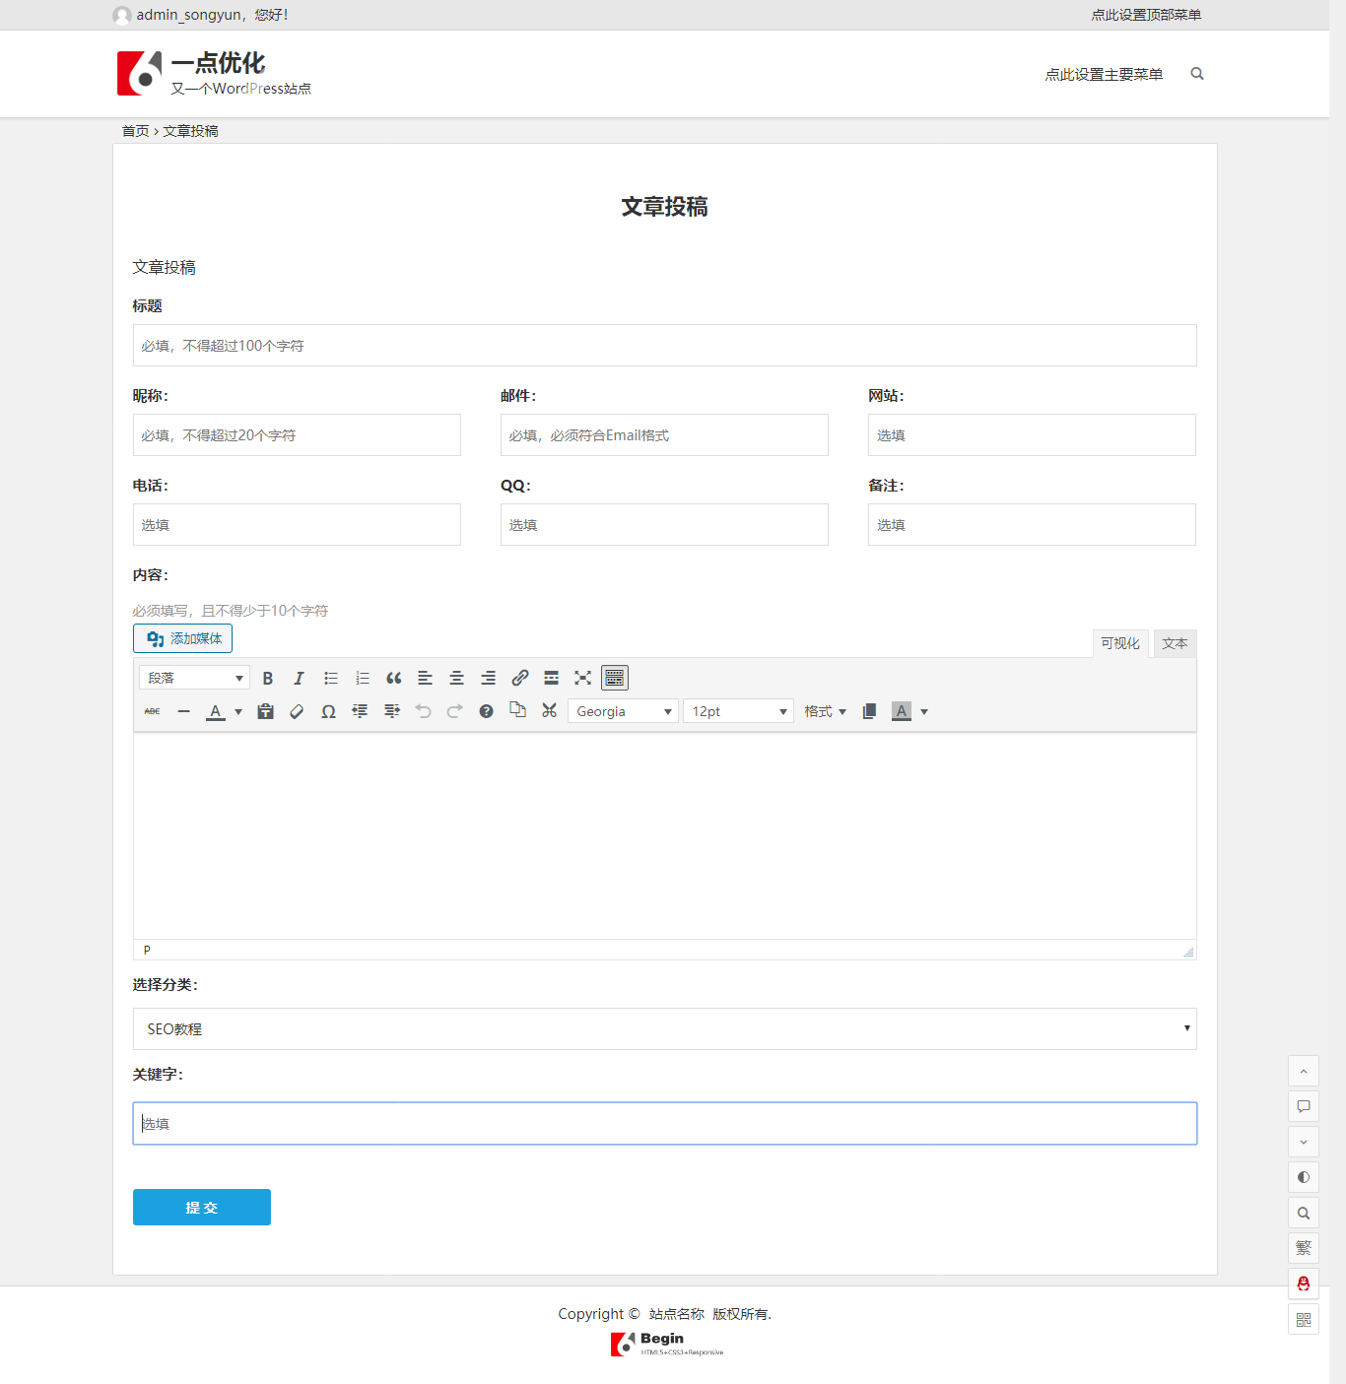Redo last edit
This screenshot has height=1384, width=1346.
coord(454,711)
